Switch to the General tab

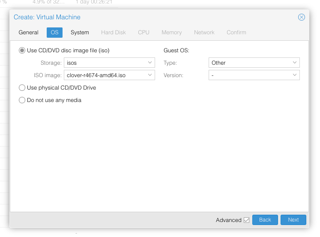tap(28, 33)
